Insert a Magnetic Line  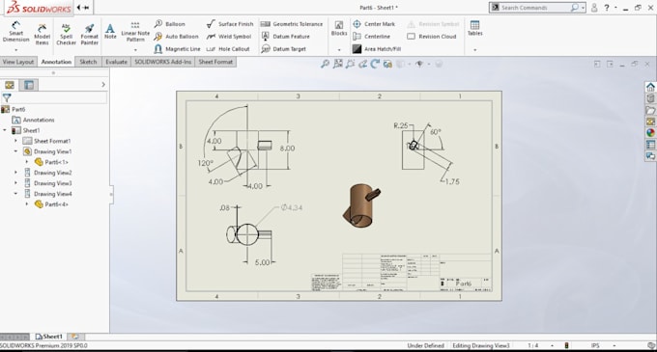pos(177,49)
